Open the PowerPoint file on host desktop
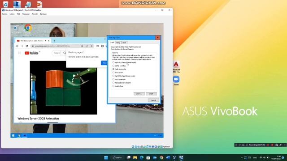Image resolution: width=287 pixels, height=161 pixels. click(39, 4)
